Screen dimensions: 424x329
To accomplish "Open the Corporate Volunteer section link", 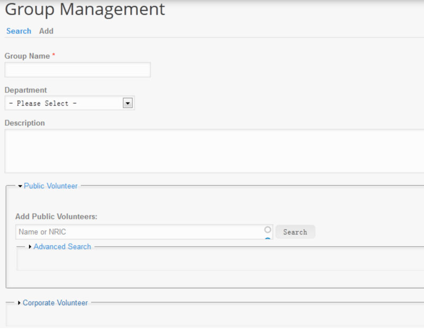I will tap(55, 303).
